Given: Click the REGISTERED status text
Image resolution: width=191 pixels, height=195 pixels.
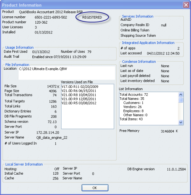Looking at the screenshot, I should pos(92,17).
